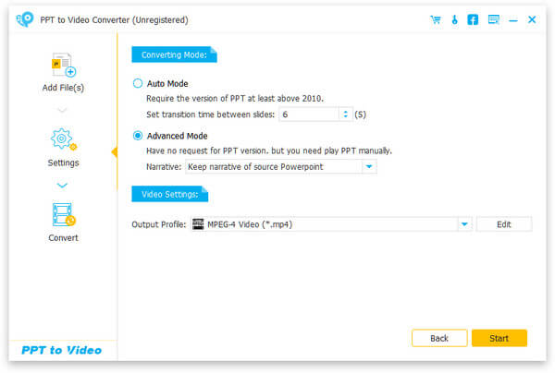Viewport: 555px width, 373px height.
Task: Click the Edit profile button
Action: (x=504, y=224)
